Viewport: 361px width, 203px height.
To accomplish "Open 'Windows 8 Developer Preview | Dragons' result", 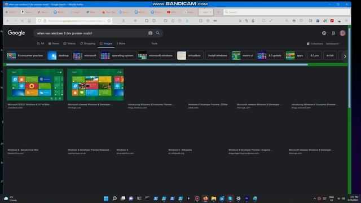I will pyautogui.click(x=250, y=150).
